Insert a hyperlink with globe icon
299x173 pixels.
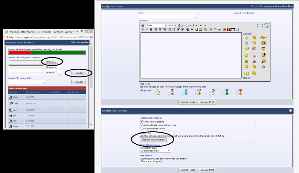[x=188, y=29]
